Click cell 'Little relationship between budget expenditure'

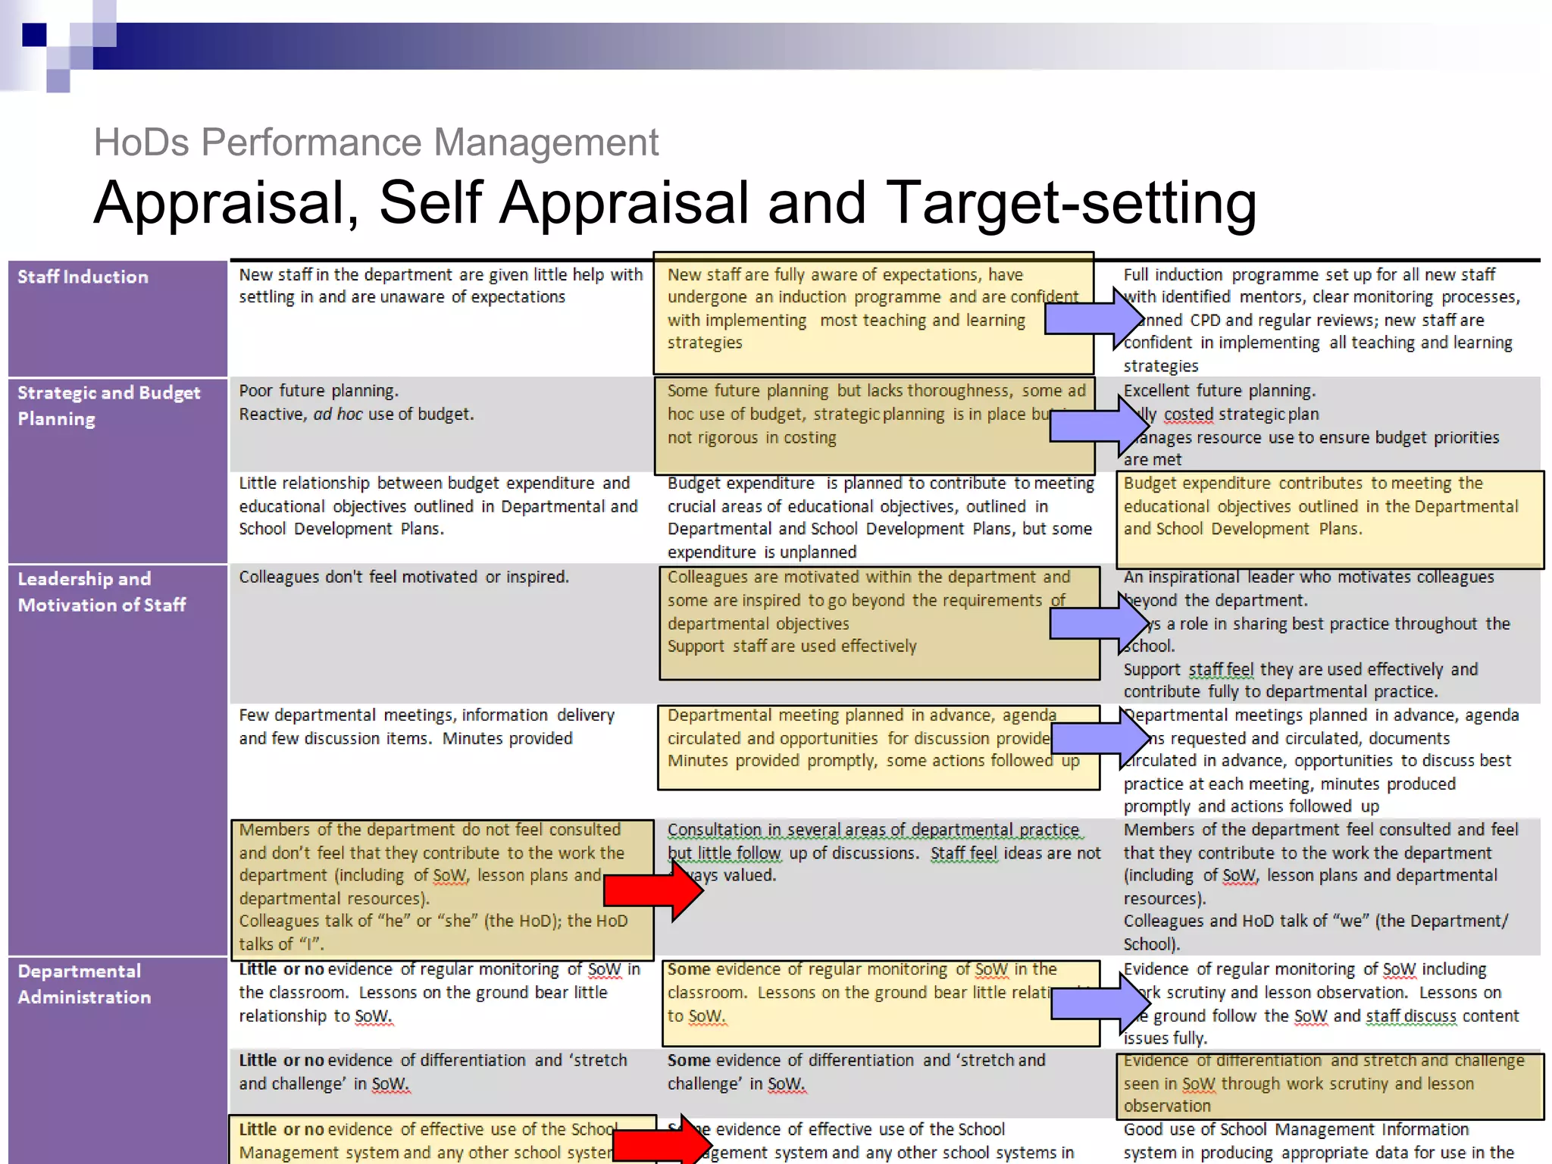point(442,517)
